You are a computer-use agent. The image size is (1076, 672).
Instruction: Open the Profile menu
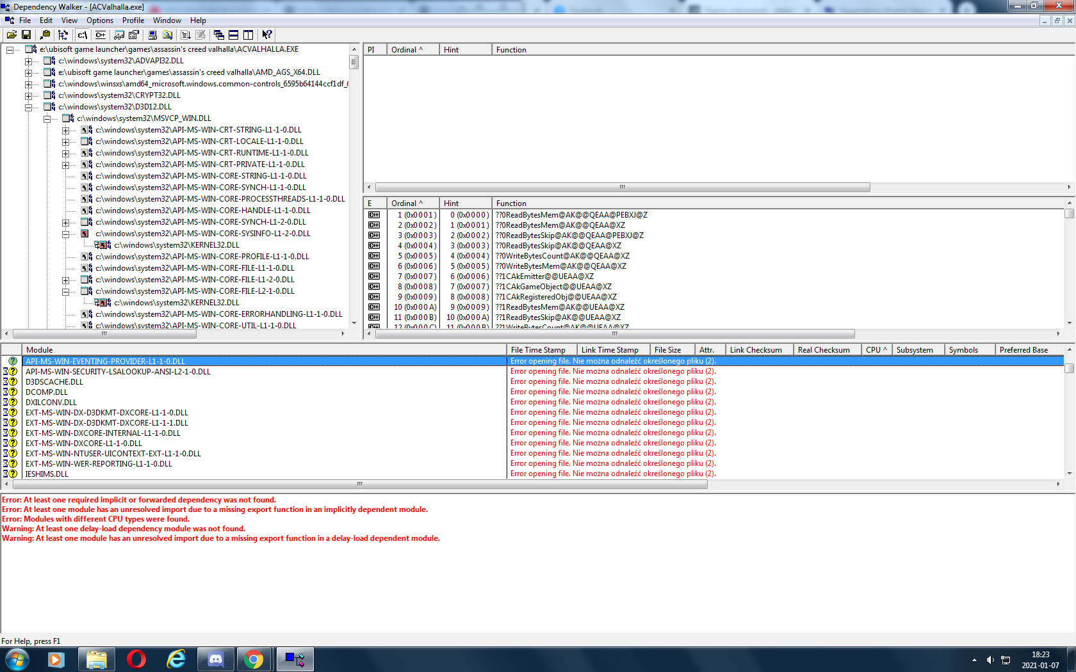133,20
